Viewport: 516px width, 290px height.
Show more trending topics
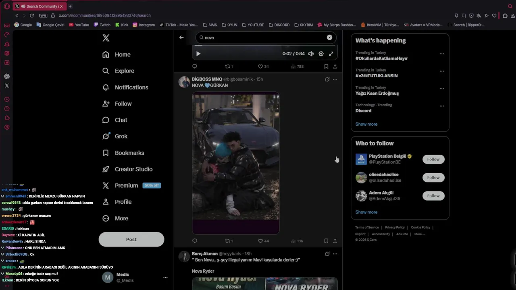366,124
